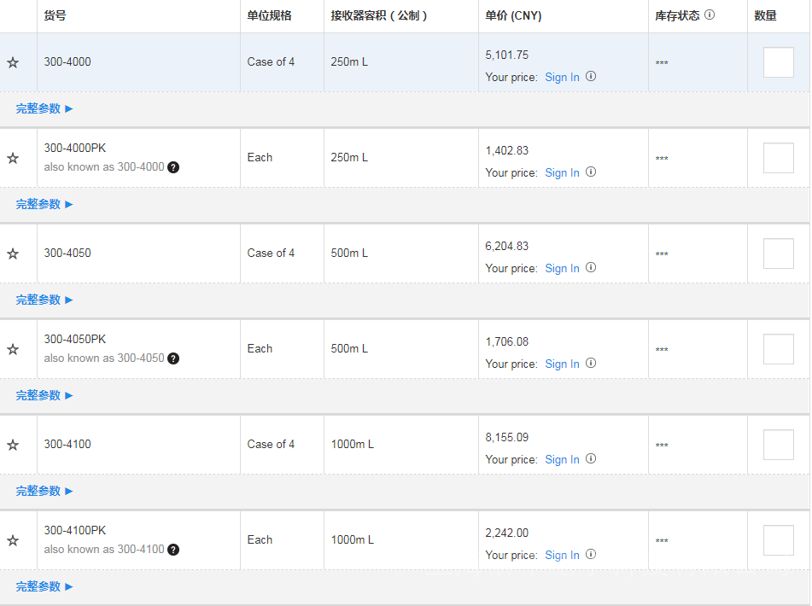This screenshot has width=812, height=606.
Task: Sign In for 300-4000 your price
Action: pyautogui.click(x=562, y=77)
